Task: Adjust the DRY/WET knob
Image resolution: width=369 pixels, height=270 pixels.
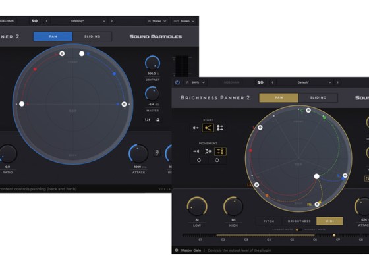Action: (x=152, y=63)
